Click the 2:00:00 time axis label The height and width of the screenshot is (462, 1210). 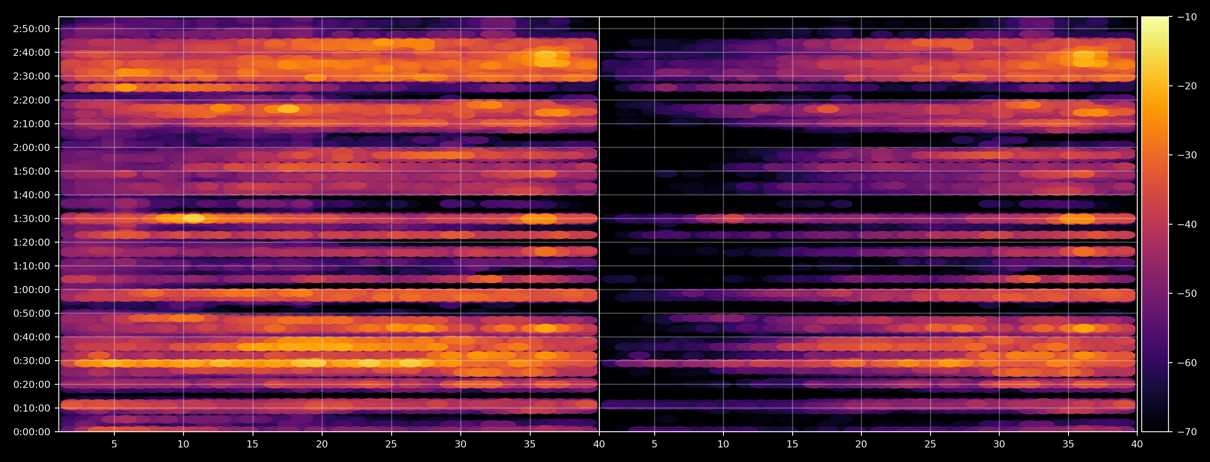pyautogui.click(x=32, y=147)
